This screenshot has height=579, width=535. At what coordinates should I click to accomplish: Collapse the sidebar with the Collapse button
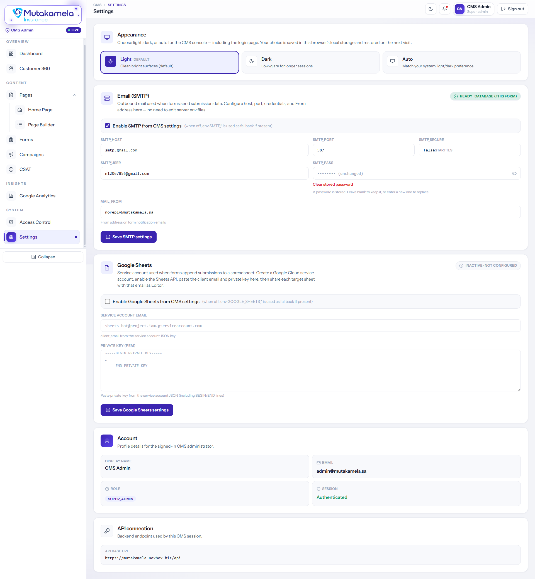coord(43,257)
